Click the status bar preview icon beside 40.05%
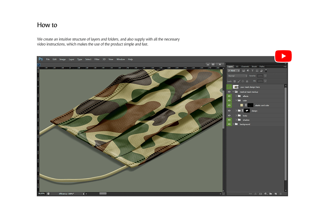 tap(48, 194)
